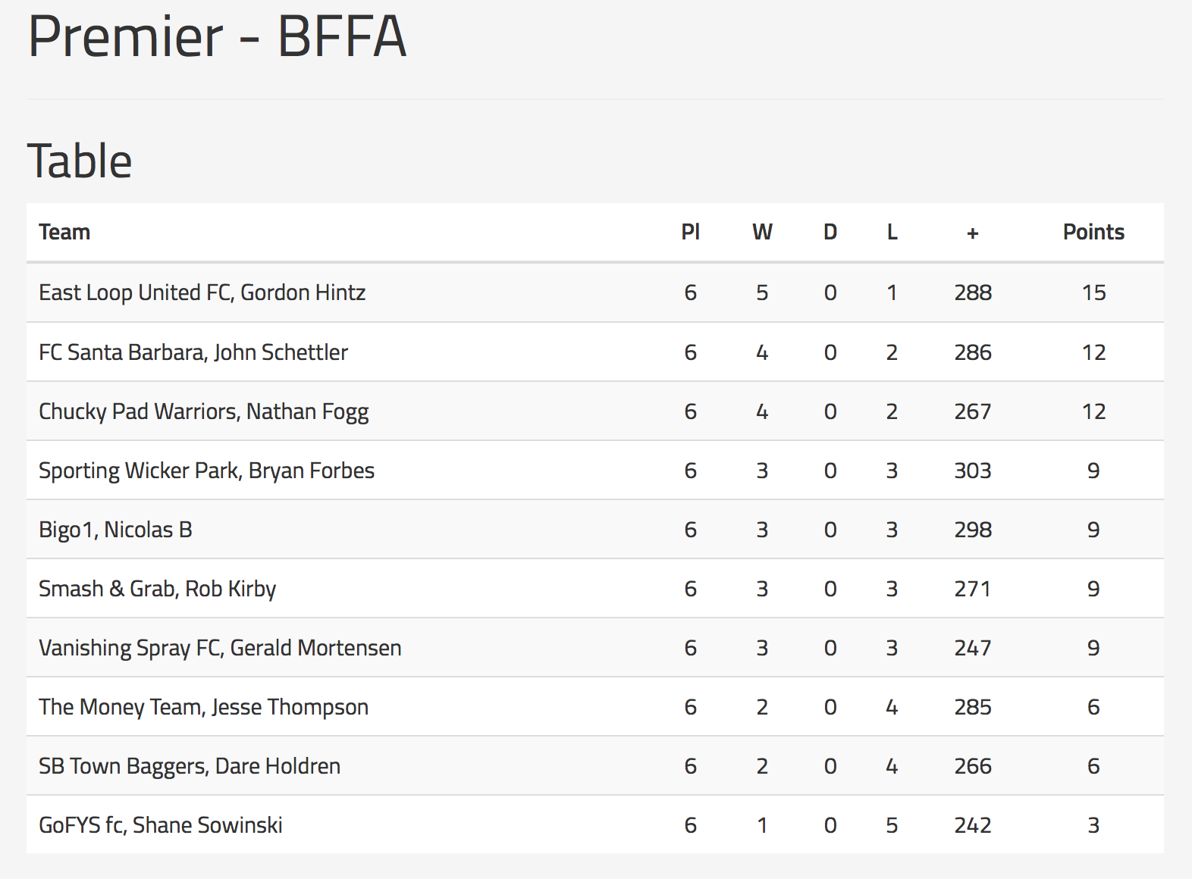Open Chucky Pad Warriors, Nathan Fogg entry
Image resolution: width=1192 pixels, height=879 pixels.
pos(204,411)
